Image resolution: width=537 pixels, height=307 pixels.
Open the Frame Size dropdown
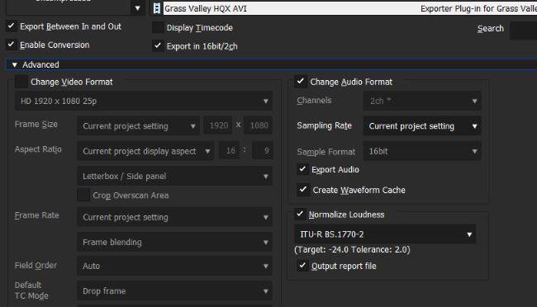point(138,126)
